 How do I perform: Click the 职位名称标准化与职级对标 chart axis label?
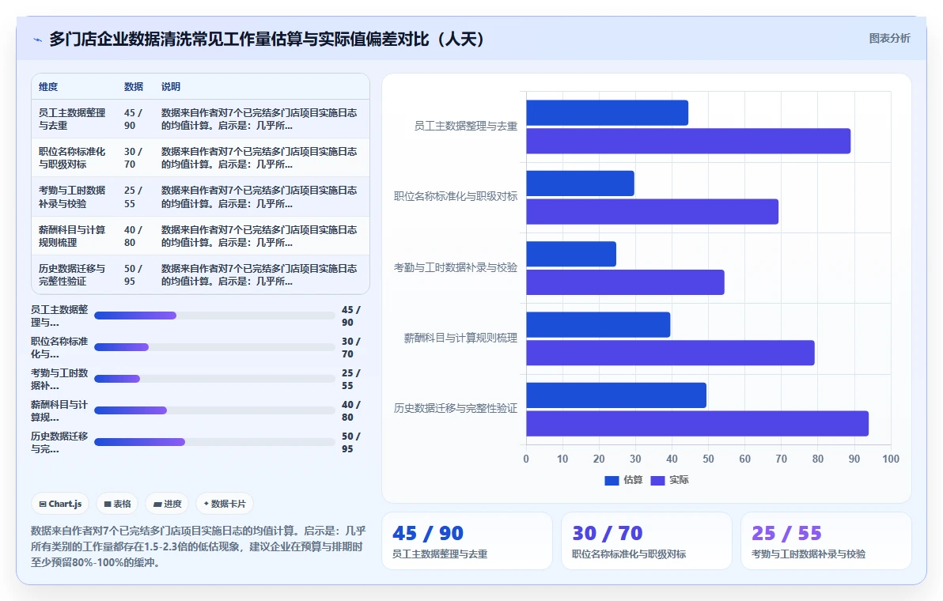pos(455,197)
